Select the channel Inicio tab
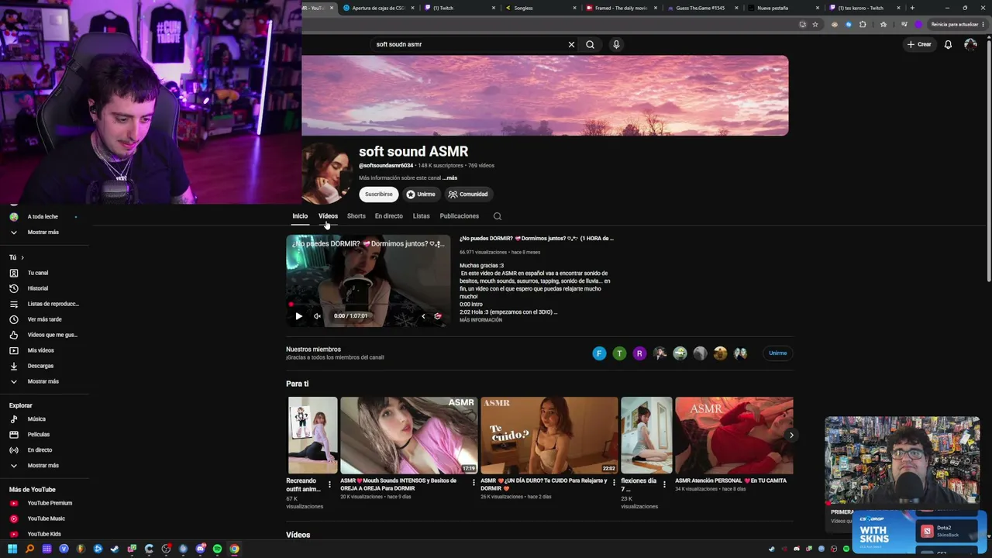The width and height of the screenshot is (992, 558). coord(300,216)
